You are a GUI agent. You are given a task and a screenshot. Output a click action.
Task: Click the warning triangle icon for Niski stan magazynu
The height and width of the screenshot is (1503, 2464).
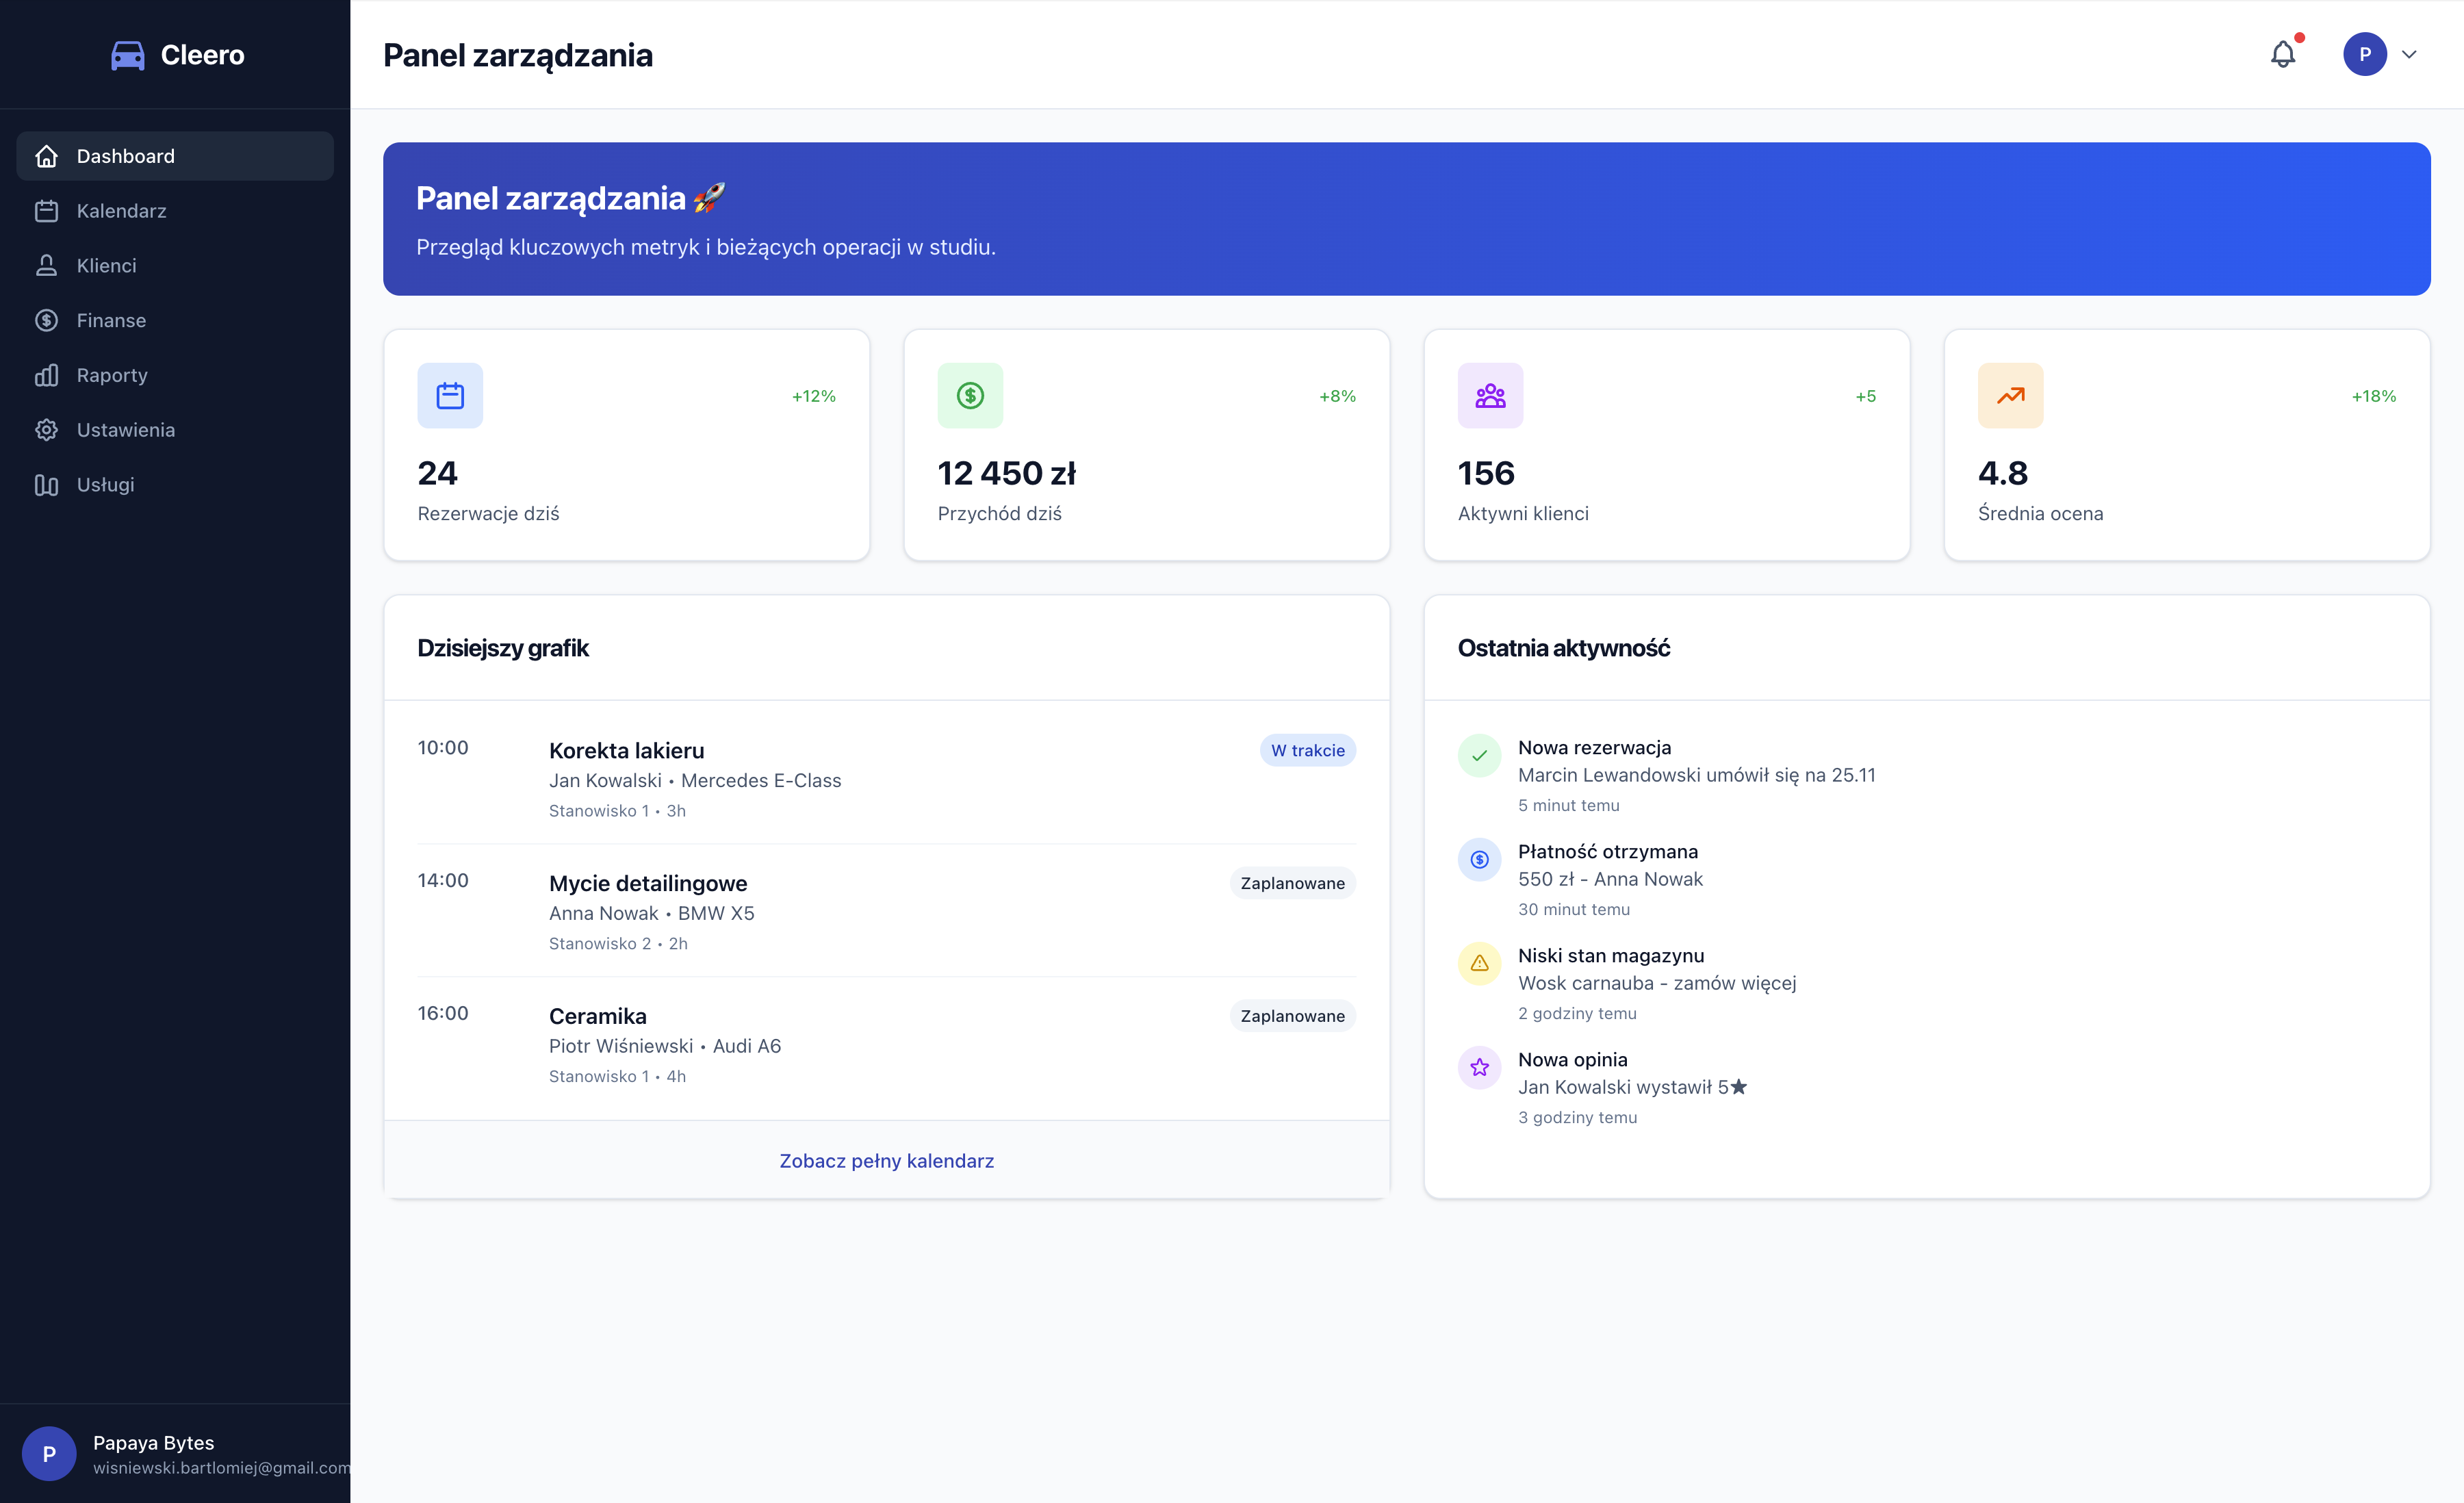(x=1479, y=964)
